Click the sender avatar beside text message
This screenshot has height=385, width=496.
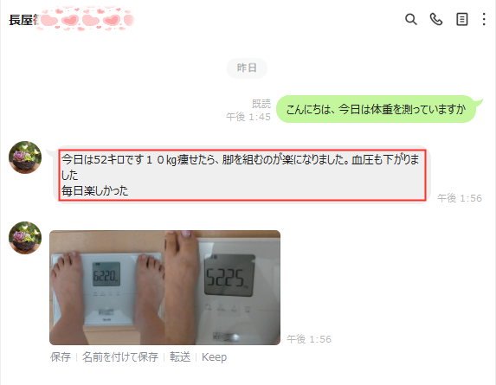(x=25, y=157)
